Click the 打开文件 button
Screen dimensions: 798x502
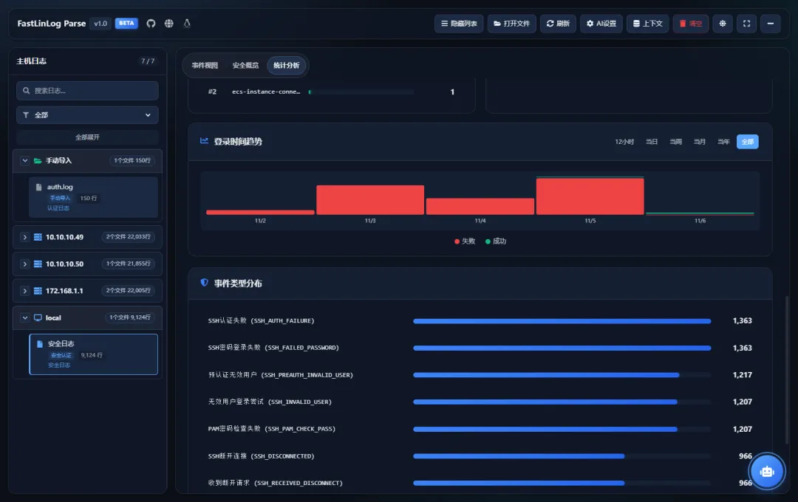pos(511,24)
